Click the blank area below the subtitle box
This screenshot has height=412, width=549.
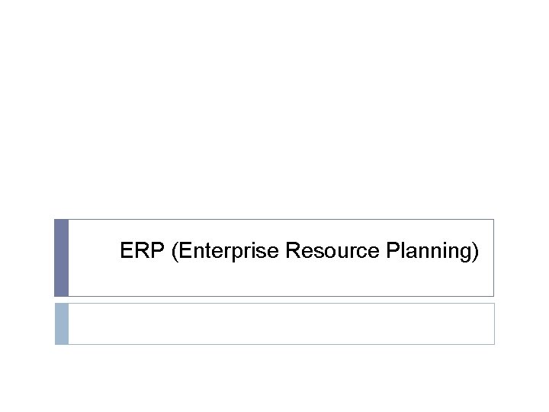pyautogui.click(x=274, y=378)
